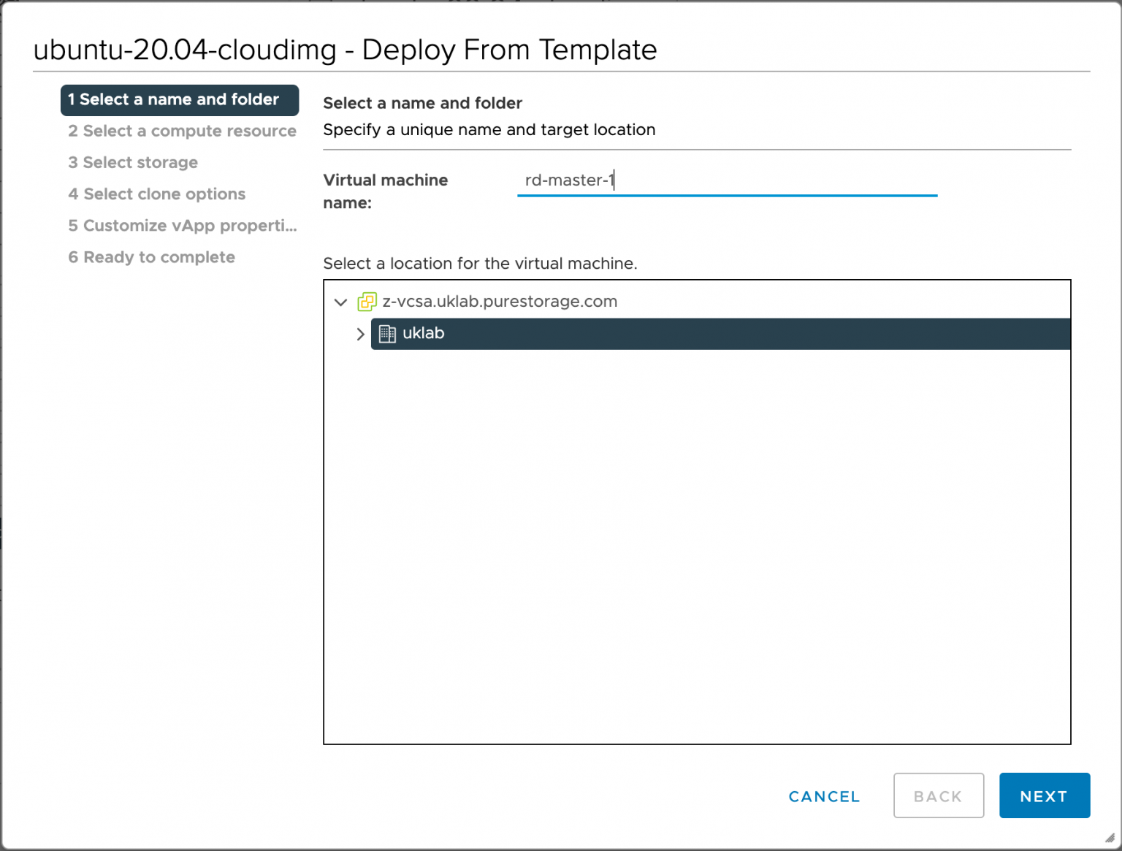
Task: Open step 4 Select clone options
Action: (x=157, y=194)
